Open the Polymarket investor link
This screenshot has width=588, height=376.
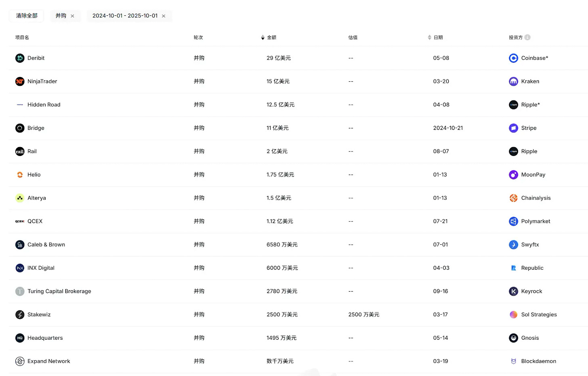536,221
